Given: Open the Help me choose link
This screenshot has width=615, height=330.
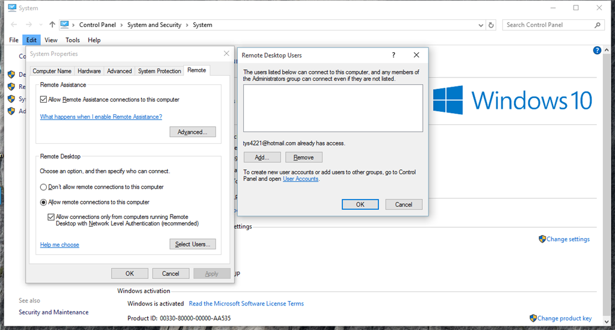Looking at the screenshot, I should 59,245.
